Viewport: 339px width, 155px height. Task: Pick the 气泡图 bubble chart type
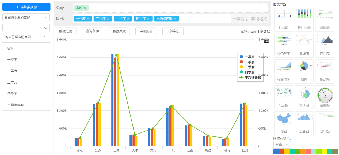pos(283,97)
